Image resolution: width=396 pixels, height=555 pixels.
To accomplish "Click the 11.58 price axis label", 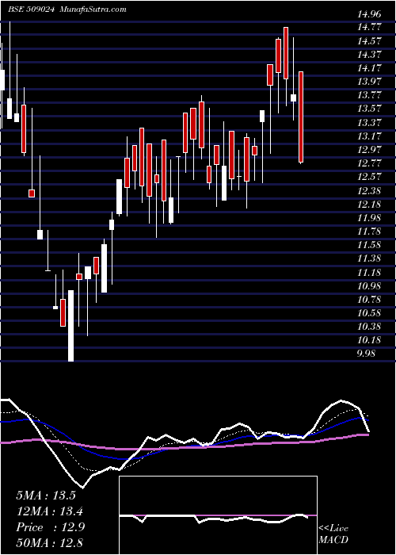I will pyautogui.click(x=369, y=245).
